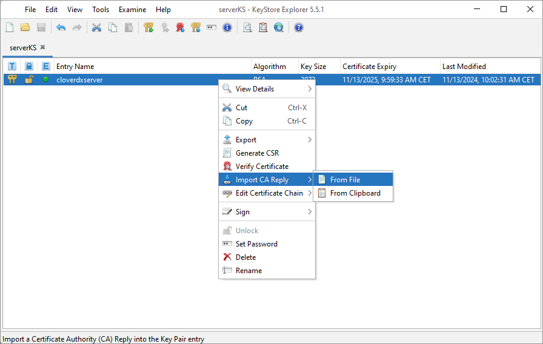Click the Open KeyStore folder icon
Viewport: 543px width, 344px height.
click(x=25, y=27)
